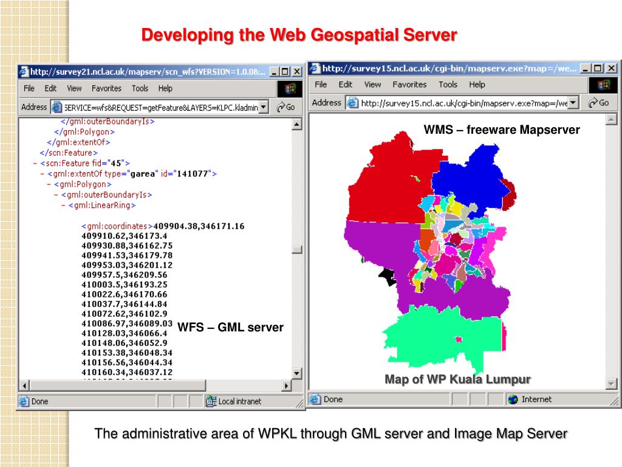The height and width of the screenshot is (467, 622).
Task: Click IE icon in survey15 title bar
Action: [x=315, y=68]
